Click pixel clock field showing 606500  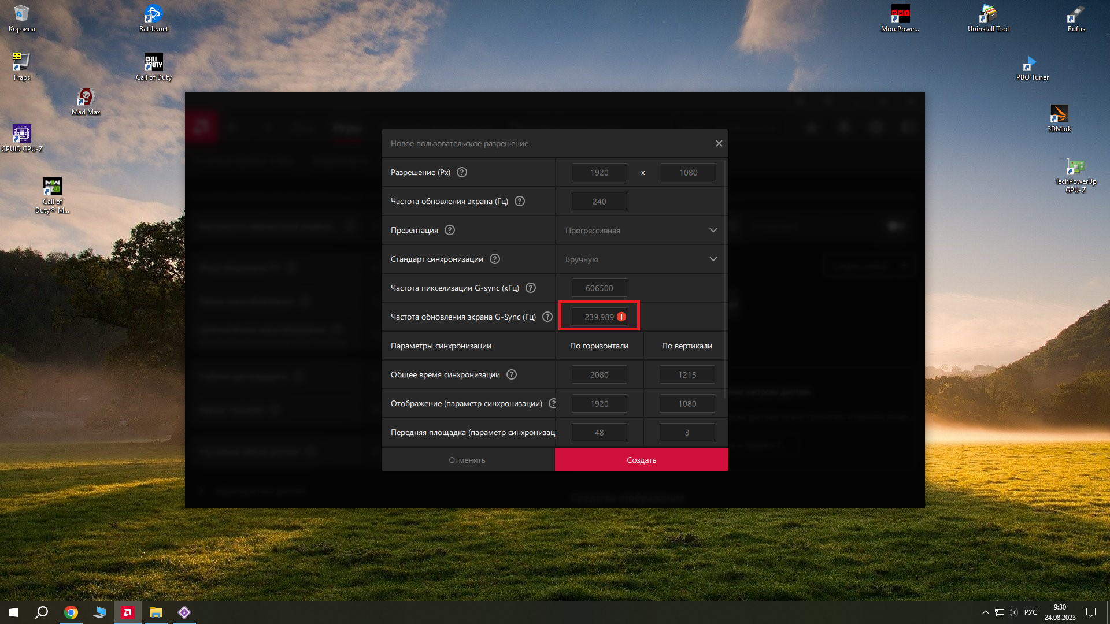click(x=599, y=288)
